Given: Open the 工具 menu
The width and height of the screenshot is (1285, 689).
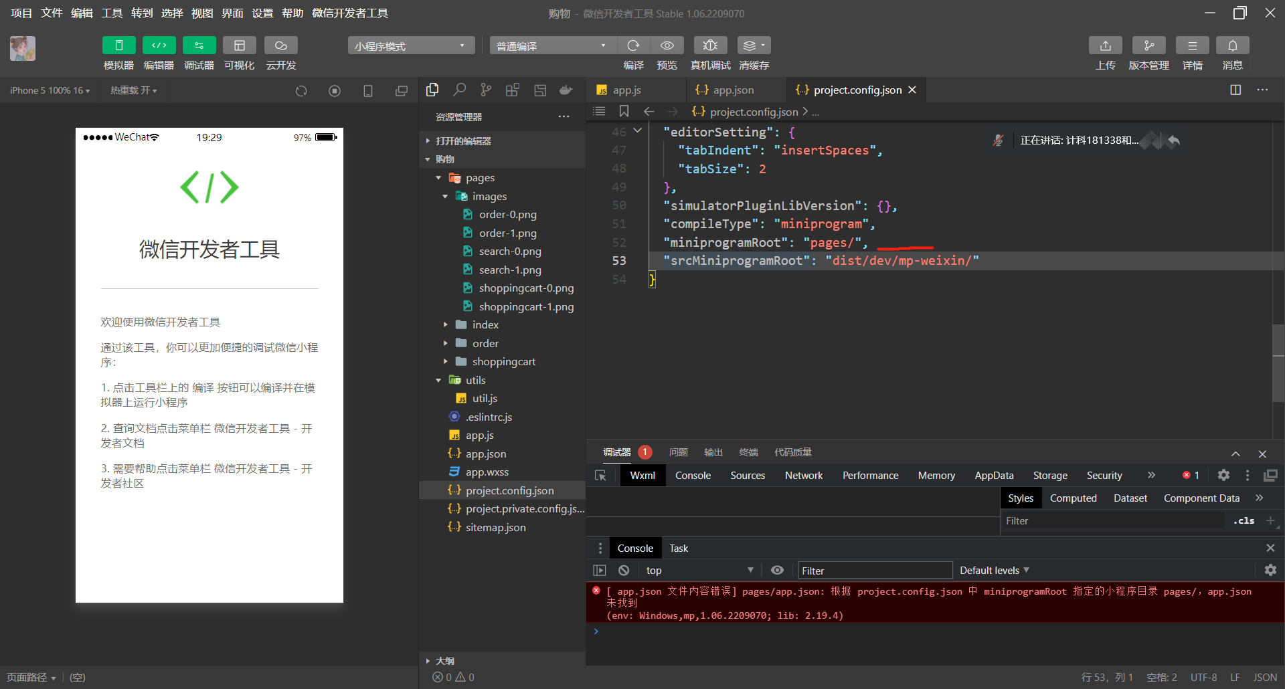Looking at the screenshot, I should [x=112, y=13].
